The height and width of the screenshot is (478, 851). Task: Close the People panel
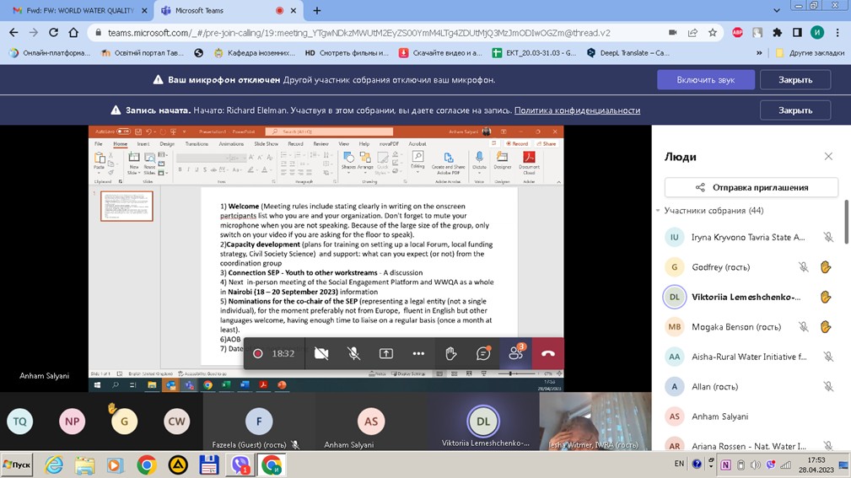828,157
